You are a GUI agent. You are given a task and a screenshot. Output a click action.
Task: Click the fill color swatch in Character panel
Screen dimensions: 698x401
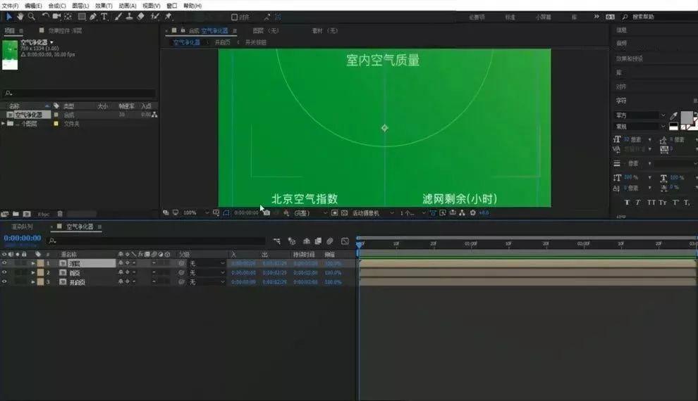(687, 117)
